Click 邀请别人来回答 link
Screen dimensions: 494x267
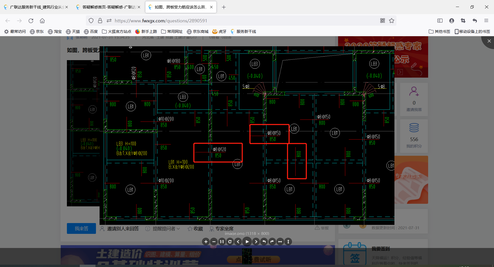click(x=119, y=228)
